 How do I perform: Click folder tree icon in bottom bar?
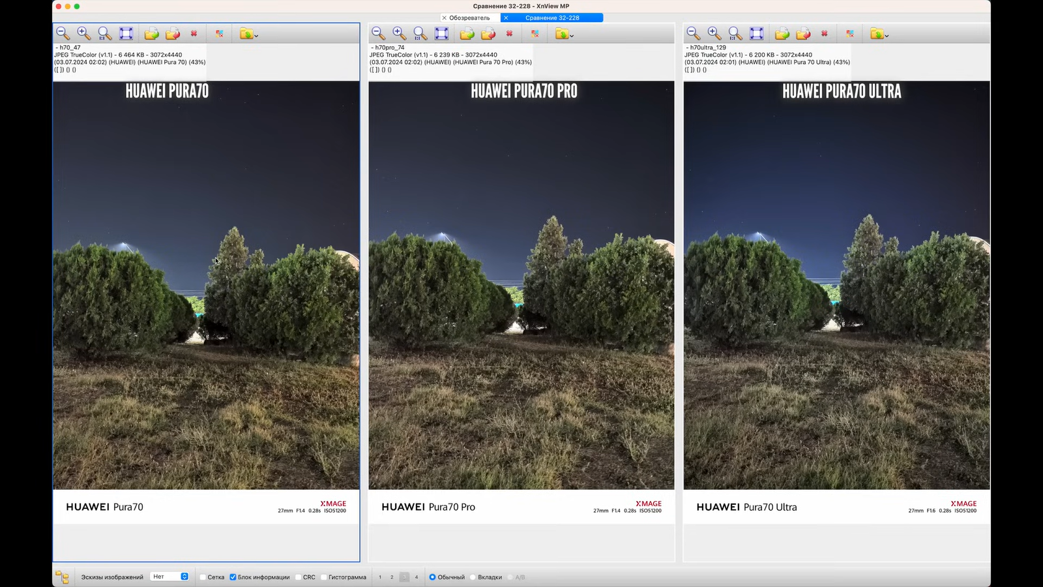[x=62, y=577]
